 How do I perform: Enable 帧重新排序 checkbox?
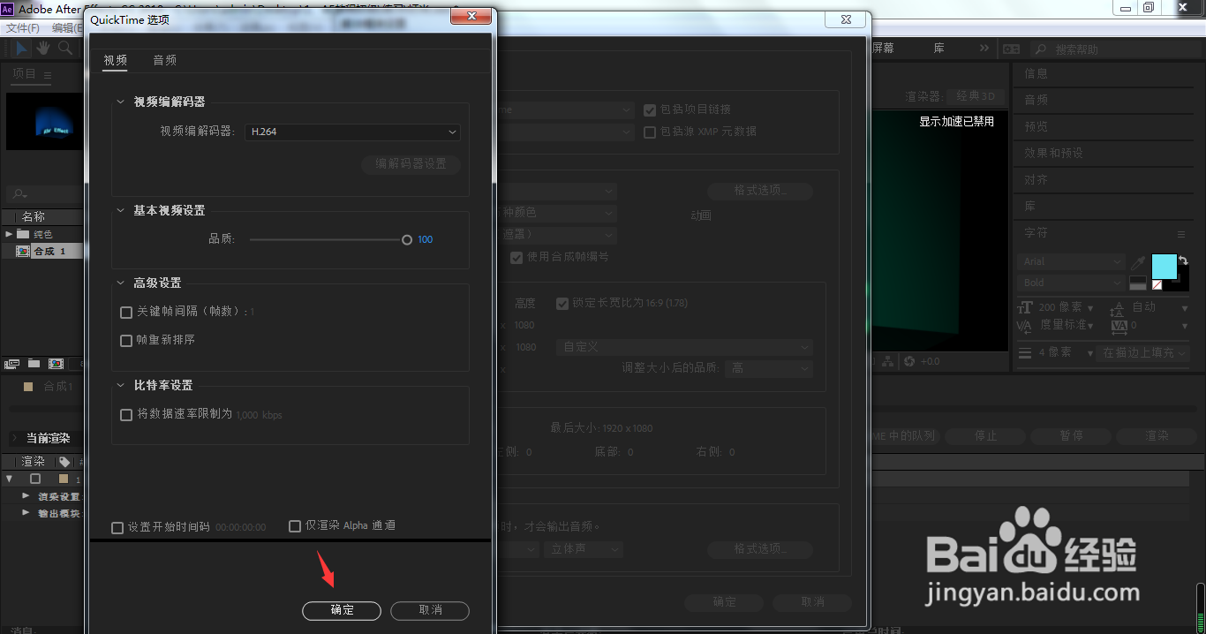[x=126, y=340]
